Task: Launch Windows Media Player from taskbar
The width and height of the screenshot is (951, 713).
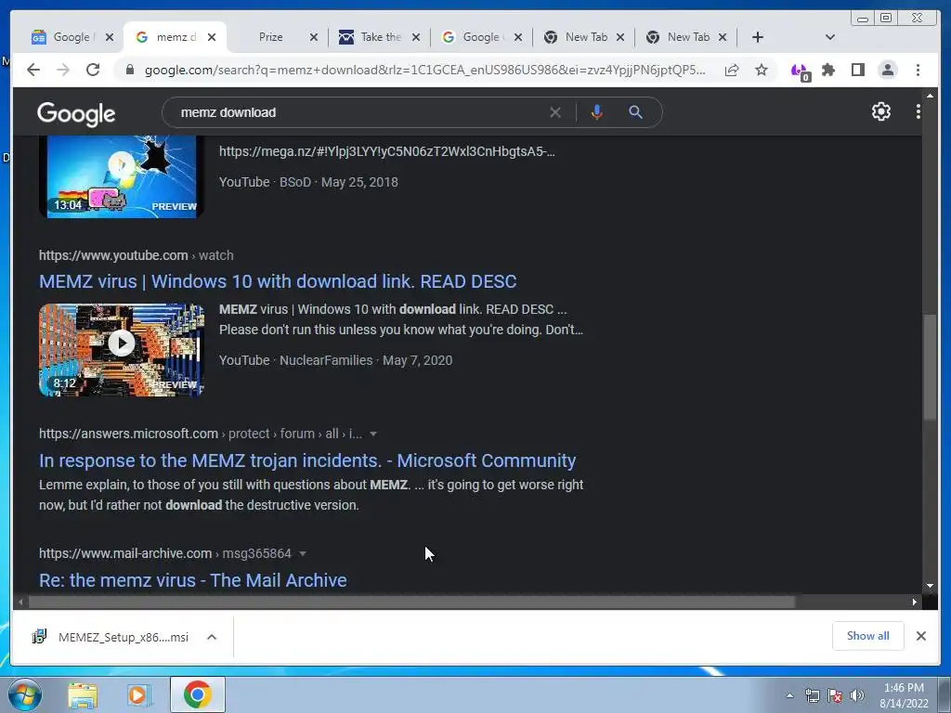Action: click(x=139, y=694)
